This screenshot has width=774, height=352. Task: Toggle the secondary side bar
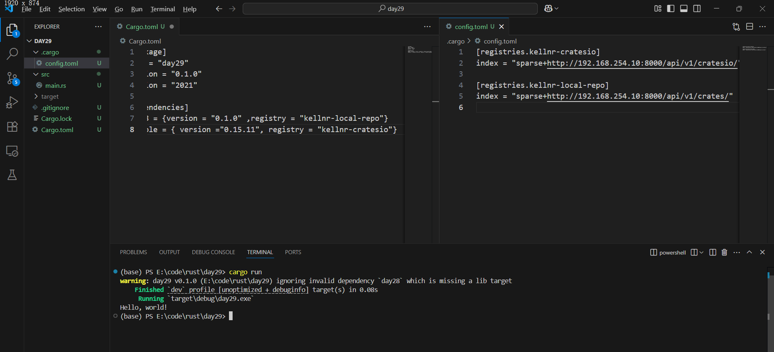point(697,8)
